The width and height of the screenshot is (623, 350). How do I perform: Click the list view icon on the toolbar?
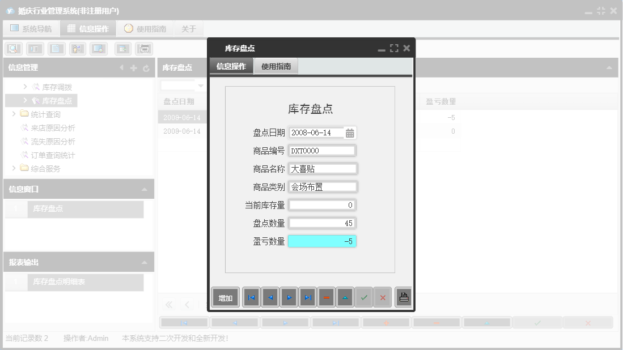pos(35,49)
